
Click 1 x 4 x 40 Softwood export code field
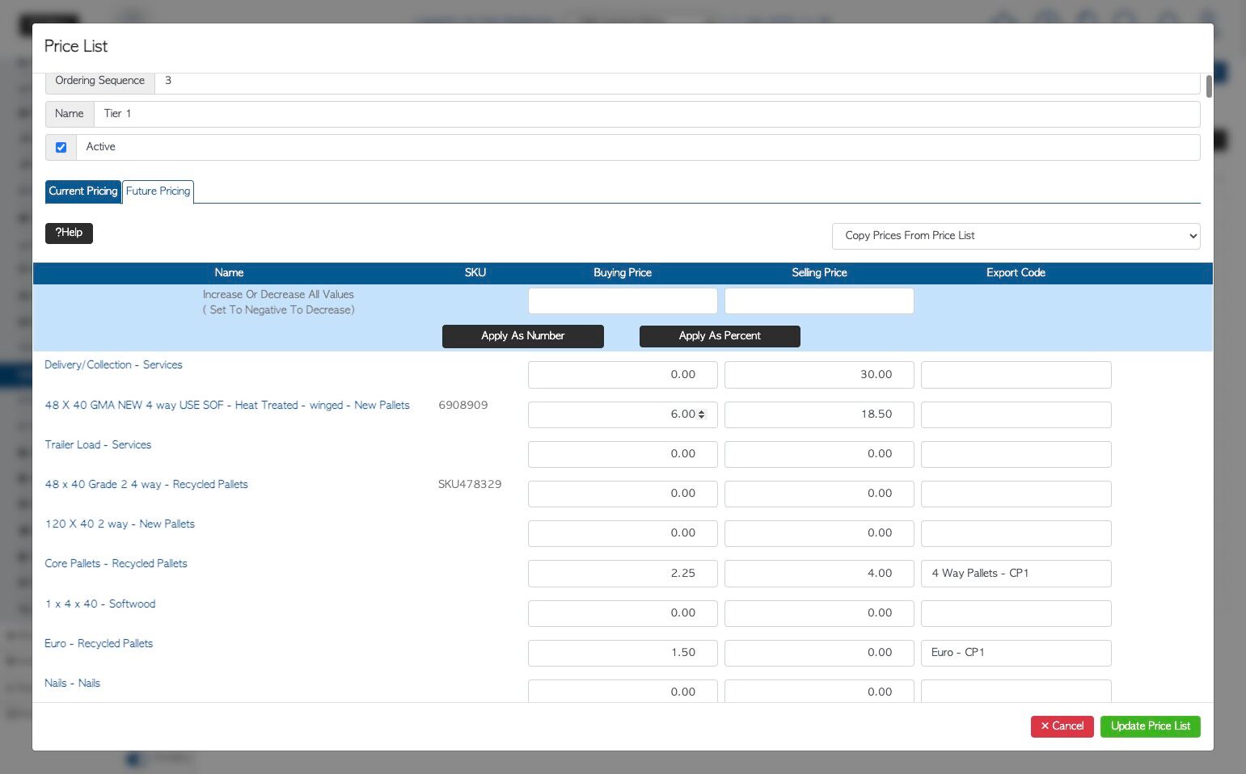[x=1016, y=613]
